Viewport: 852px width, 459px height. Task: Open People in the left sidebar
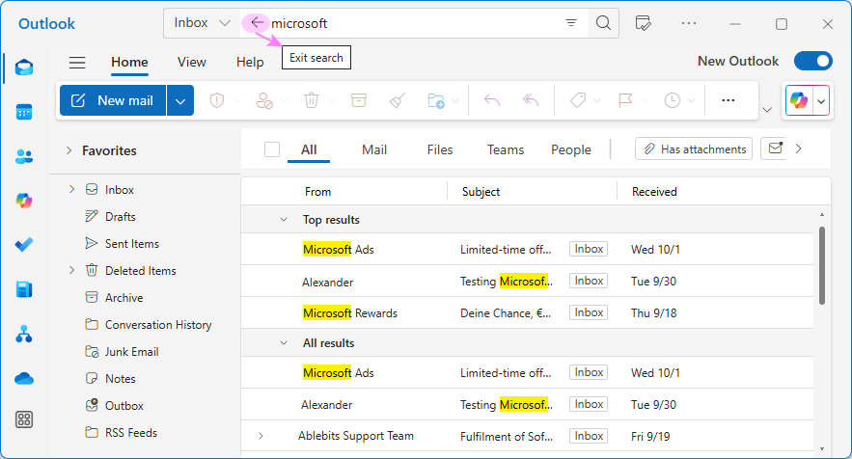[x=24, y=156]
